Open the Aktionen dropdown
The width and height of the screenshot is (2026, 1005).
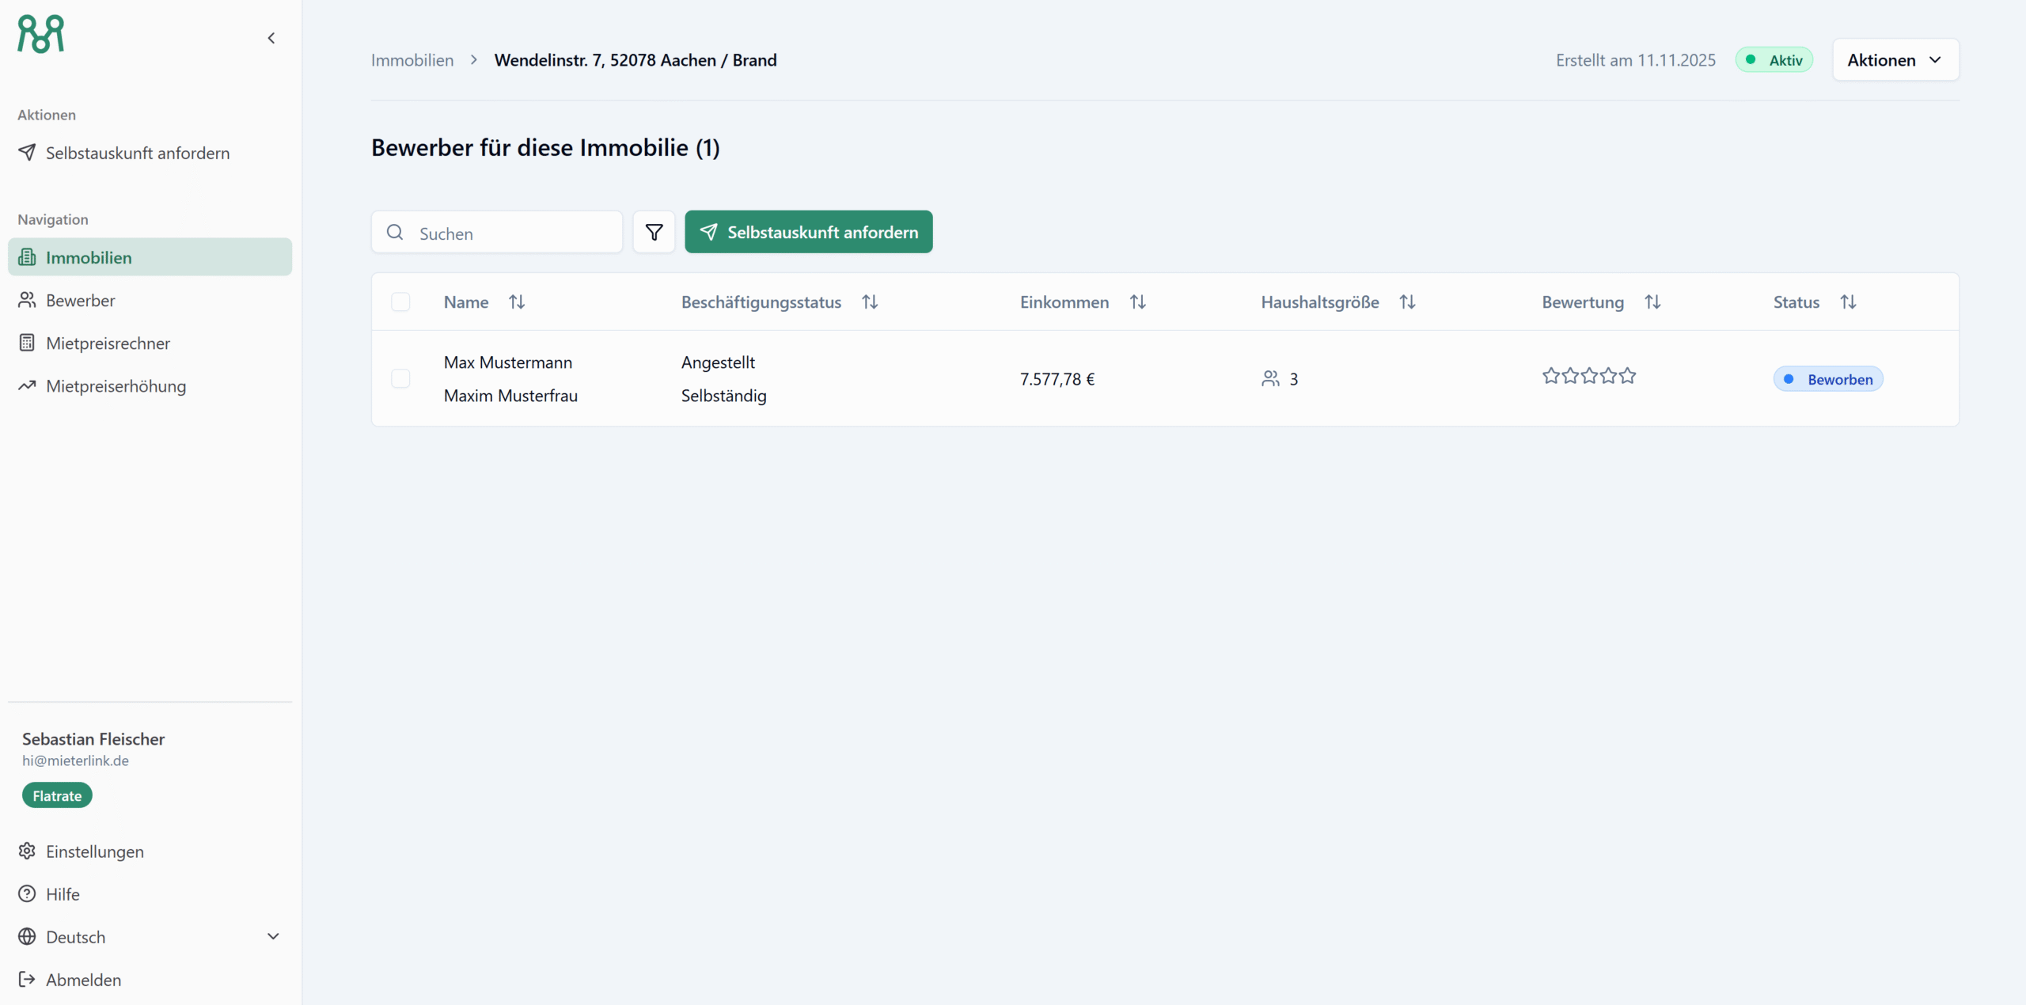click(x=1895, y=60)
